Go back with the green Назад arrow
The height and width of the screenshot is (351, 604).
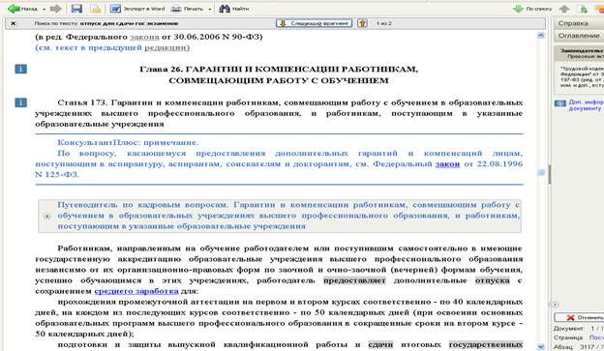22,9
